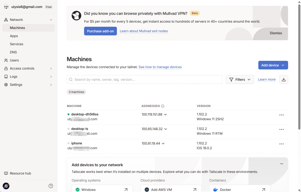Click the Addresses info icon

tap(163, 106)
